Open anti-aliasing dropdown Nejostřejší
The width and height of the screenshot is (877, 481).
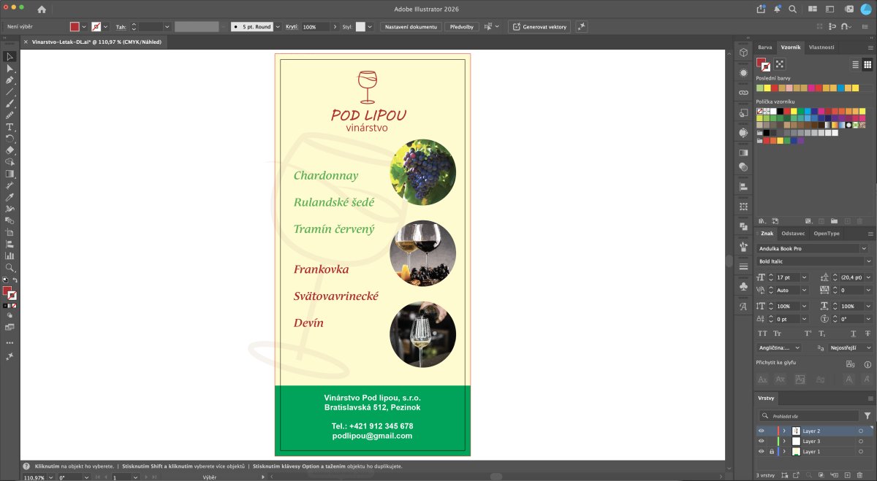(851, 347)
